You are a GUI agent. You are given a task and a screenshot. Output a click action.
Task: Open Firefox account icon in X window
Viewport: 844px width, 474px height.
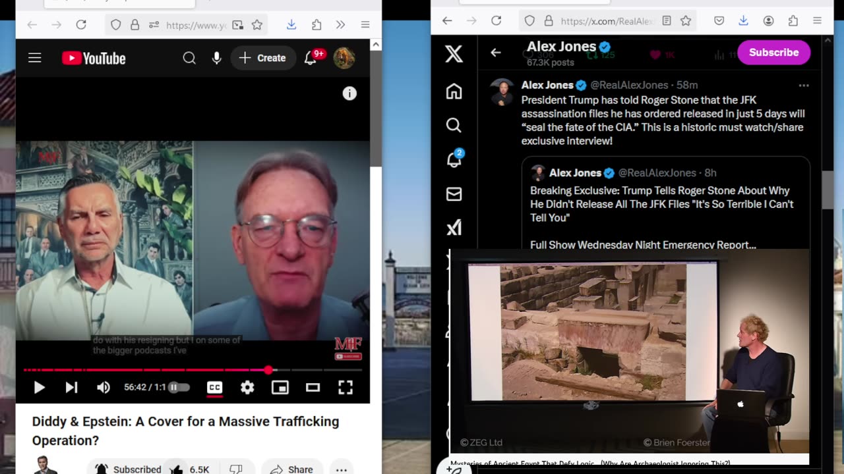768,21
